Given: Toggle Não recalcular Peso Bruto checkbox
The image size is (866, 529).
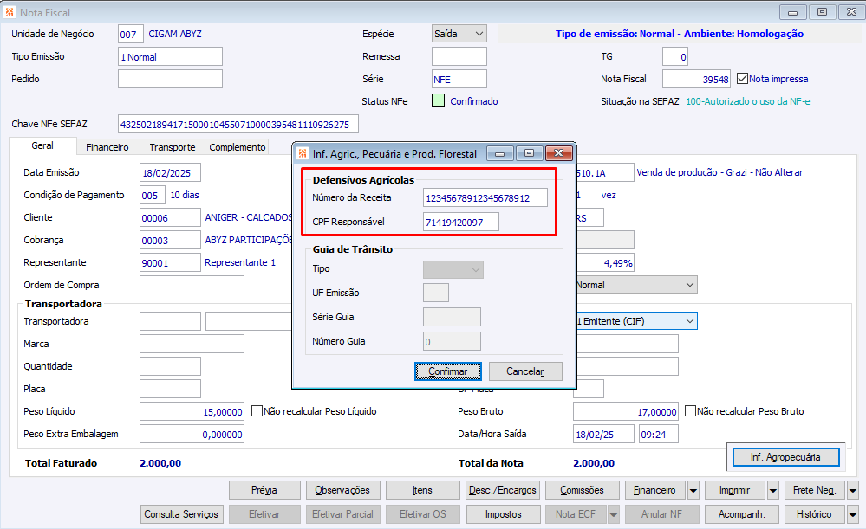Looking at the screenshot, I should coord(690,411).
